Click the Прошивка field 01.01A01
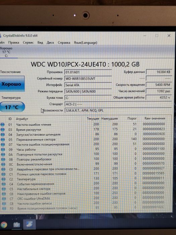Viewport: 176px width, 235px height. coord(88,72)
